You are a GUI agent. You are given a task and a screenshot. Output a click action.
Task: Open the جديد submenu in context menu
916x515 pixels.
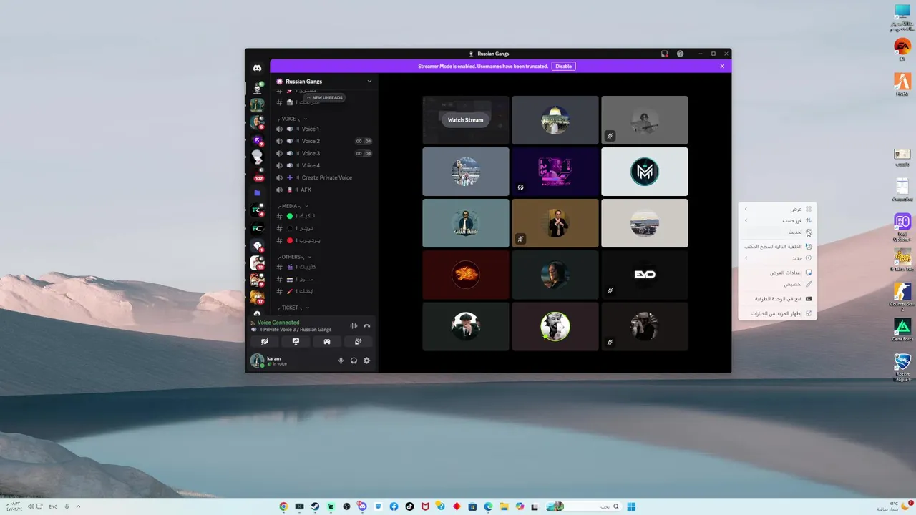tap(777, 257)
